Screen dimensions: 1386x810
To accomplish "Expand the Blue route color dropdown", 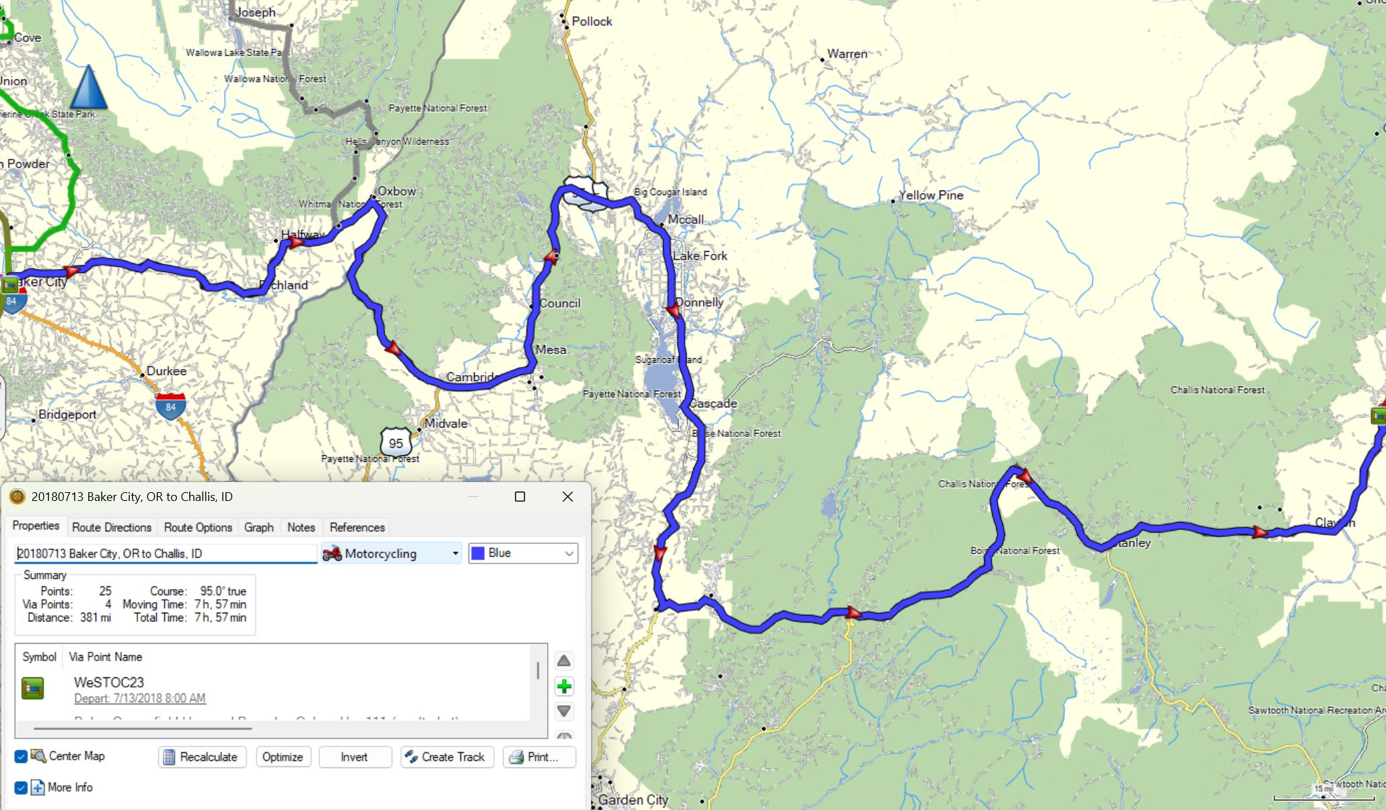I will [523, 553].
